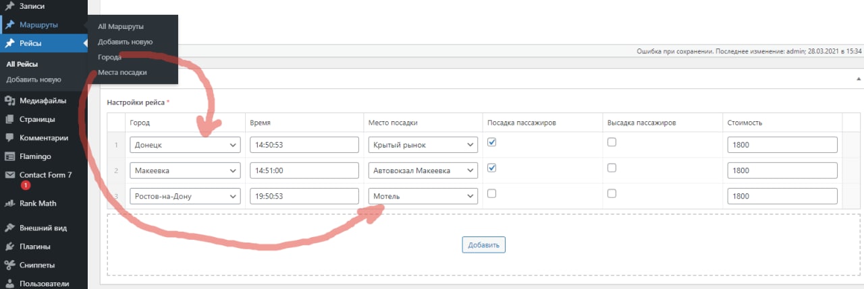This screenshot has height=289, width=864.
Task: Click the Страницы icon in sidebar
Action: tap(9, 120)
